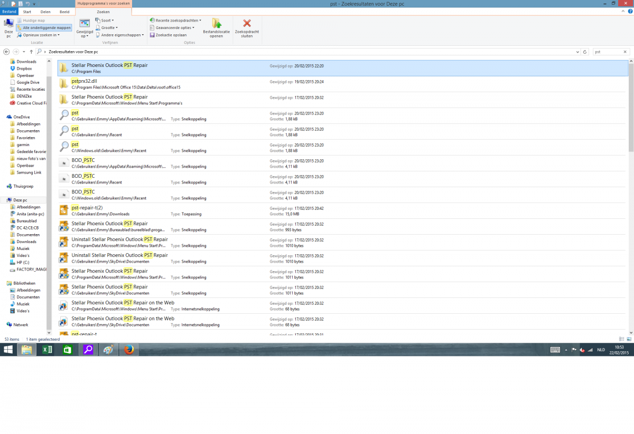634x434 pixels.
Task: Select the pstprx32.dll search result
Action: click(343, 84)
